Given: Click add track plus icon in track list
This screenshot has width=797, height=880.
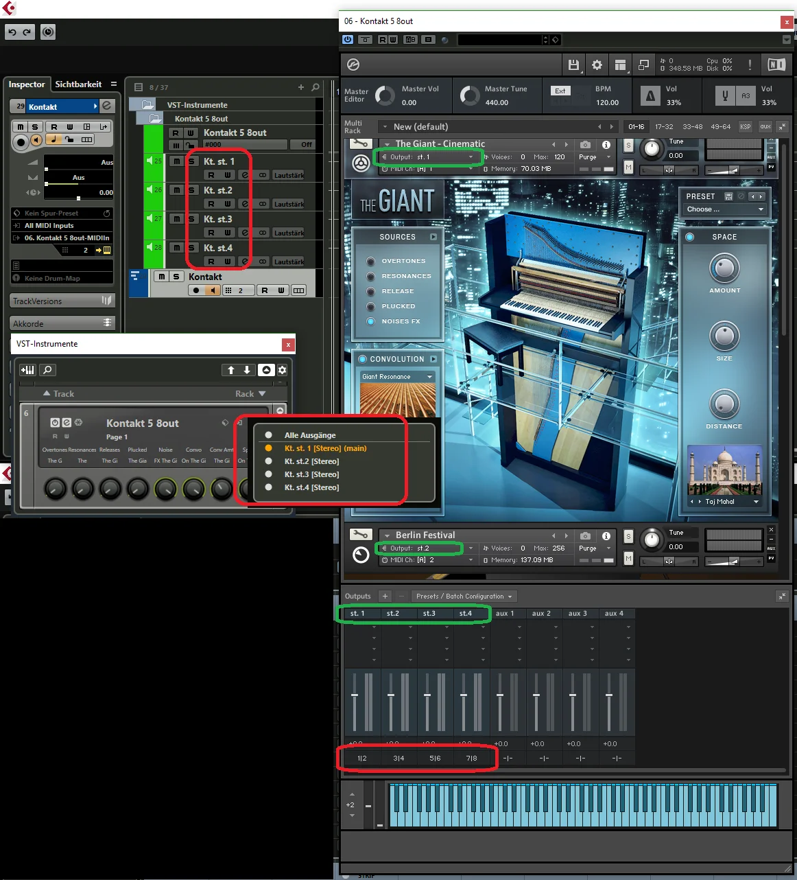Looking at the screenshot, I should 301,87.
